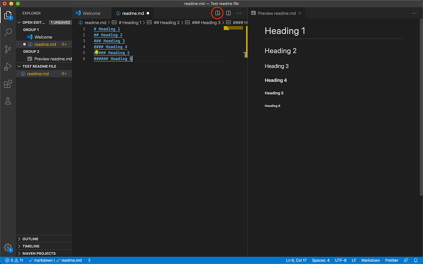This screenshot has height=264, width=423.
Task: Split the editor using the split icon
Action: (228, 13)
